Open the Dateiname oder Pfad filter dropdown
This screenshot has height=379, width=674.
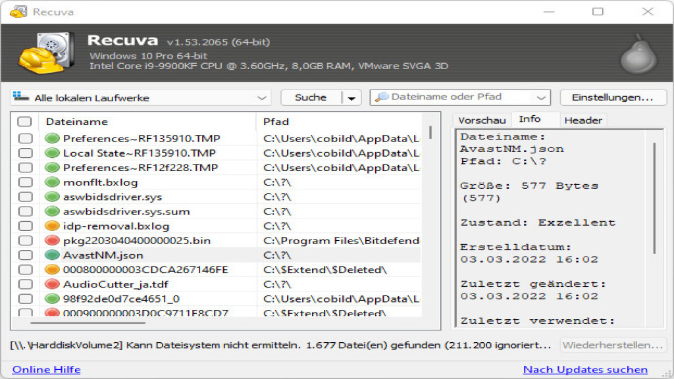click(541, 97)
